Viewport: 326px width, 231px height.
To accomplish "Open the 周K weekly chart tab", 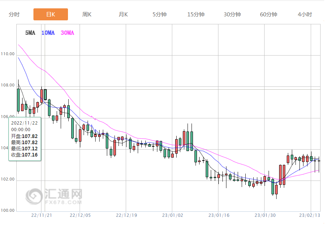I will 87,15.
